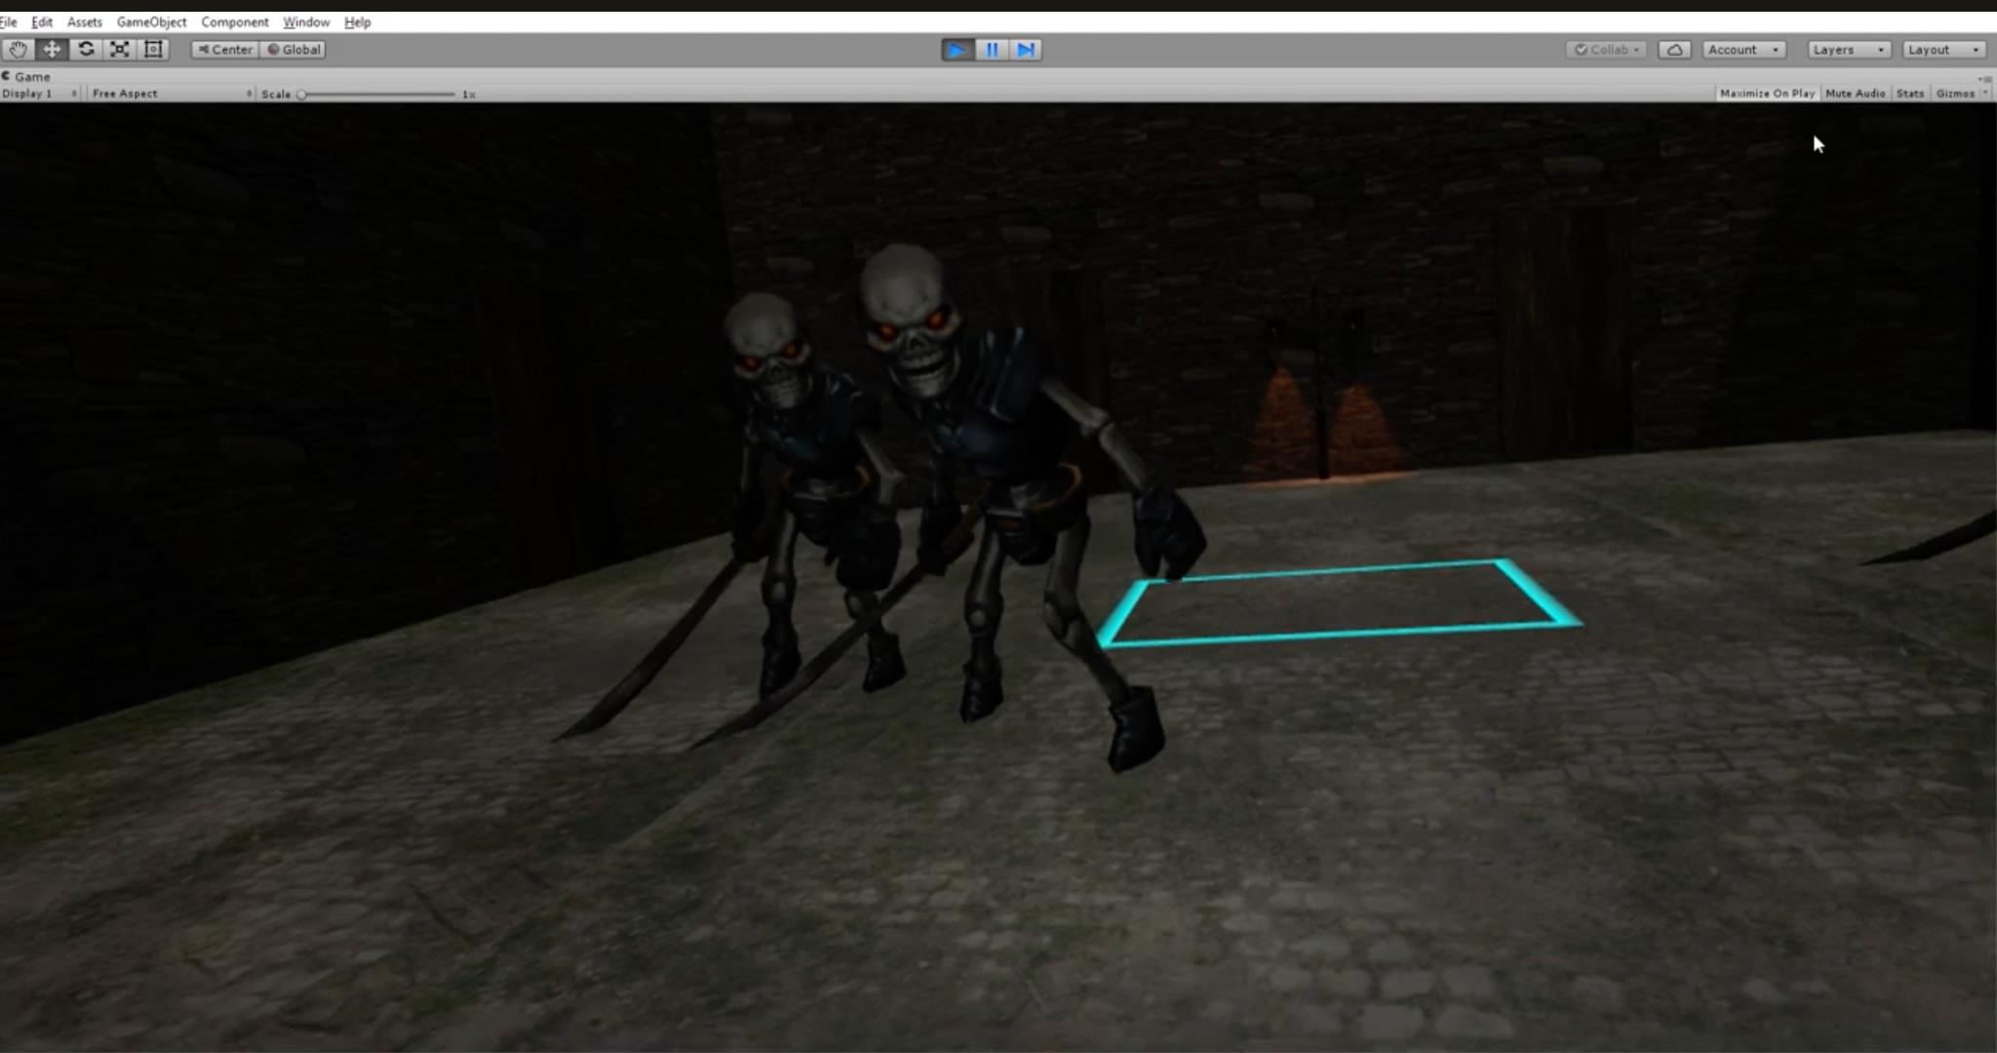1997x1053 pixels.
Task: Open the Layers dropdown
Action: pos(1849,50)
